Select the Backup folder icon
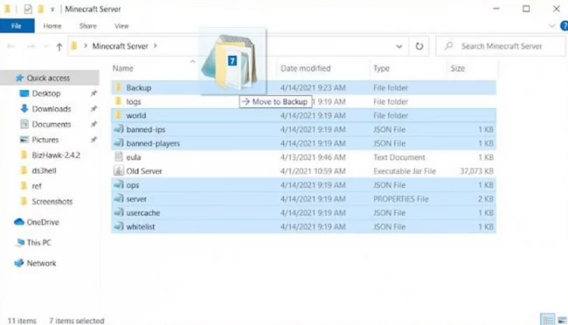 118,87
